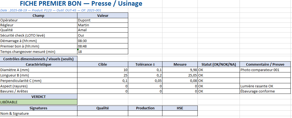Select the Longueur B measurement 25,05
The image size is (292, 118).
click(180, 75)
